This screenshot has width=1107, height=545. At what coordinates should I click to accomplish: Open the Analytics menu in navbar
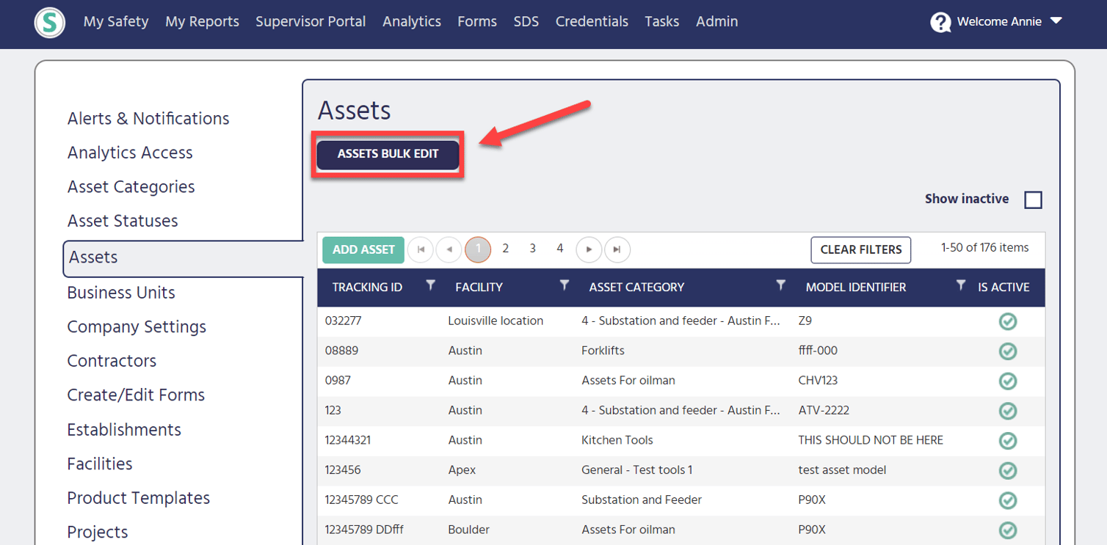click(x=411, y=22)
